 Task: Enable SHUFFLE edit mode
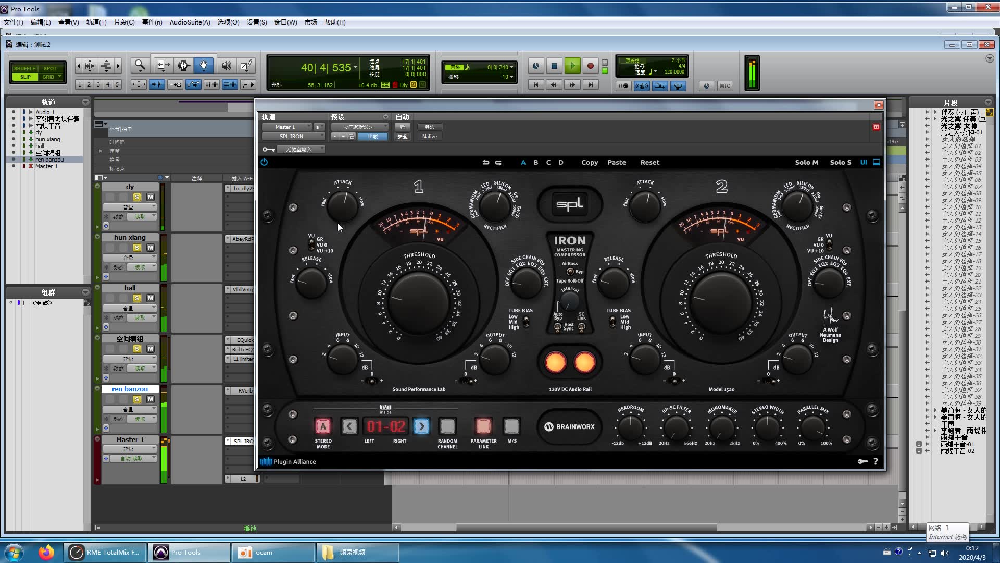click(x=24, y=68)
